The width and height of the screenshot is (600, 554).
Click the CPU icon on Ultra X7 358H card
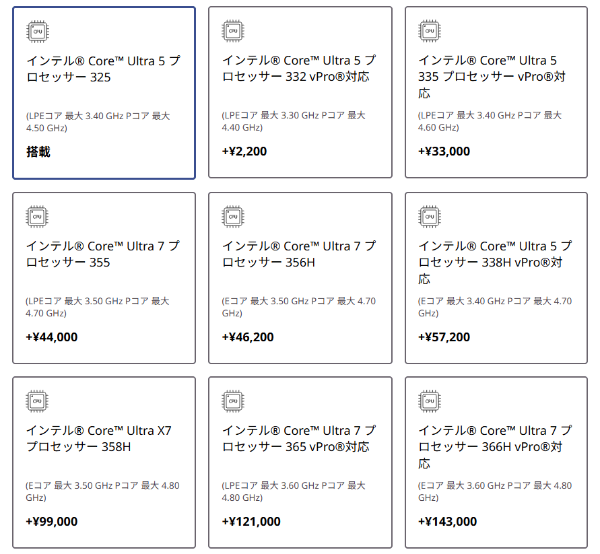pos(38,401)
